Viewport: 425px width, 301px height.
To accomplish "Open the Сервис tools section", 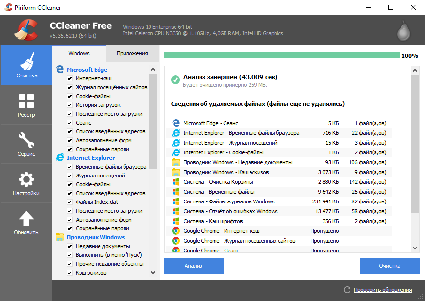I will (x=26, y=144).
